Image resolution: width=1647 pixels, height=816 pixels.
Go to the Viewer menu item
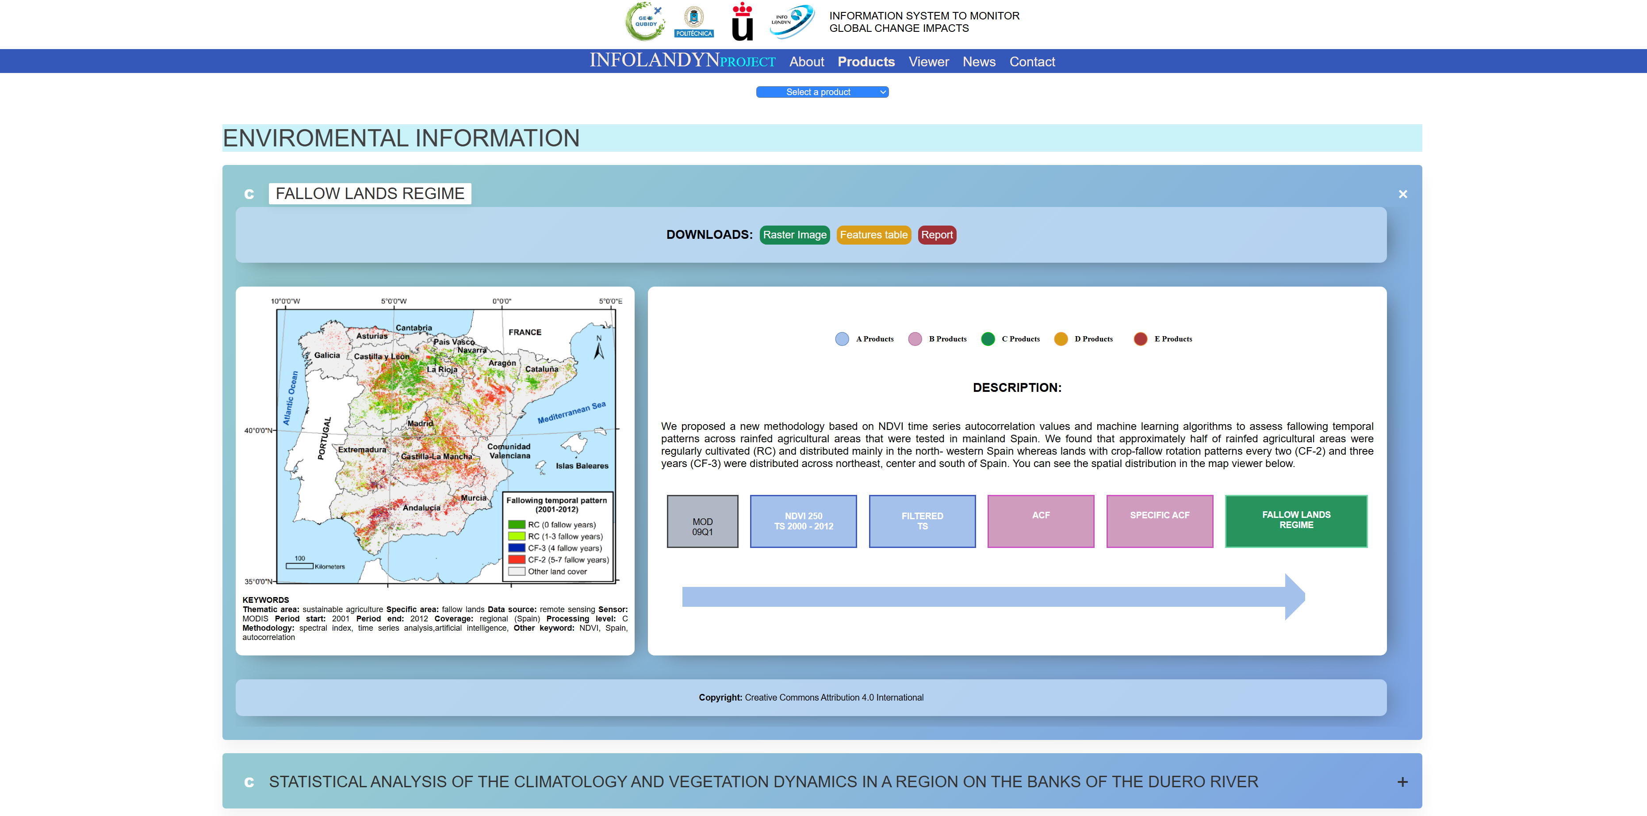pos(928,62)
